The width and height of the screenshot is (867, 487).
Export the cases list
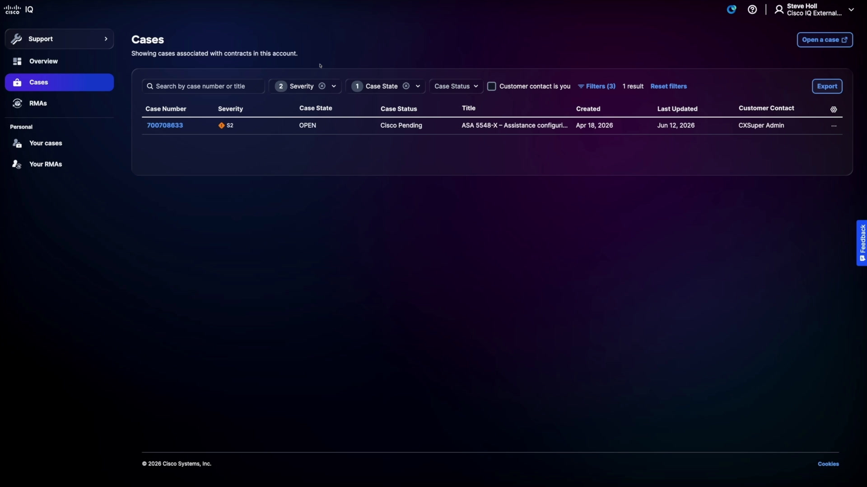click(x=827, y=86)
